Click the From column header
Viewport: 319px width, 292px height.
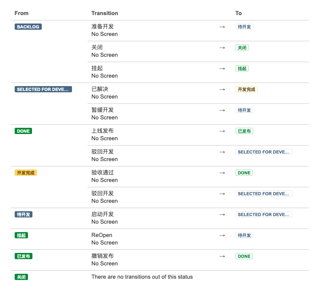[x=21, y=13]
